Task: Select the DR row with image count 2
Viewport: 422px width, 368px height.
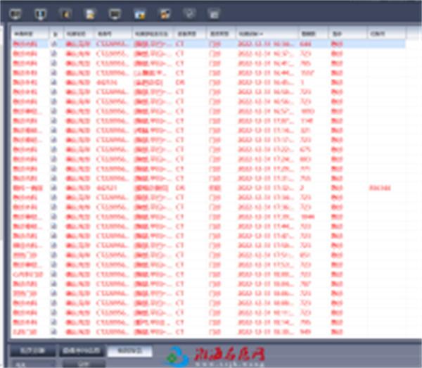Action: coord(211,188)
